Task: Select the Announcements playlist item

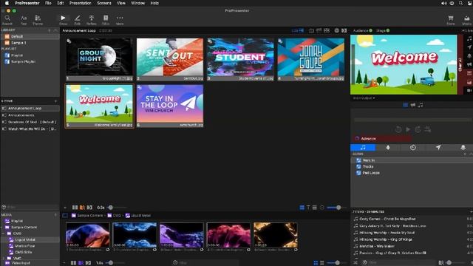Action: pyautogui.click(x=30, y=115)
